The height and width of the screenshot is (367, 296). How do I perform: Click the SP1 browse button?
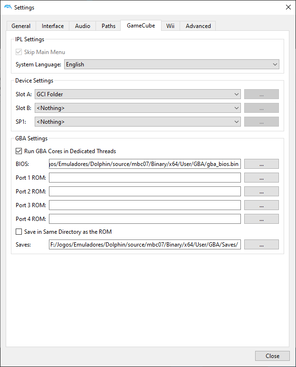pos(261,122)
